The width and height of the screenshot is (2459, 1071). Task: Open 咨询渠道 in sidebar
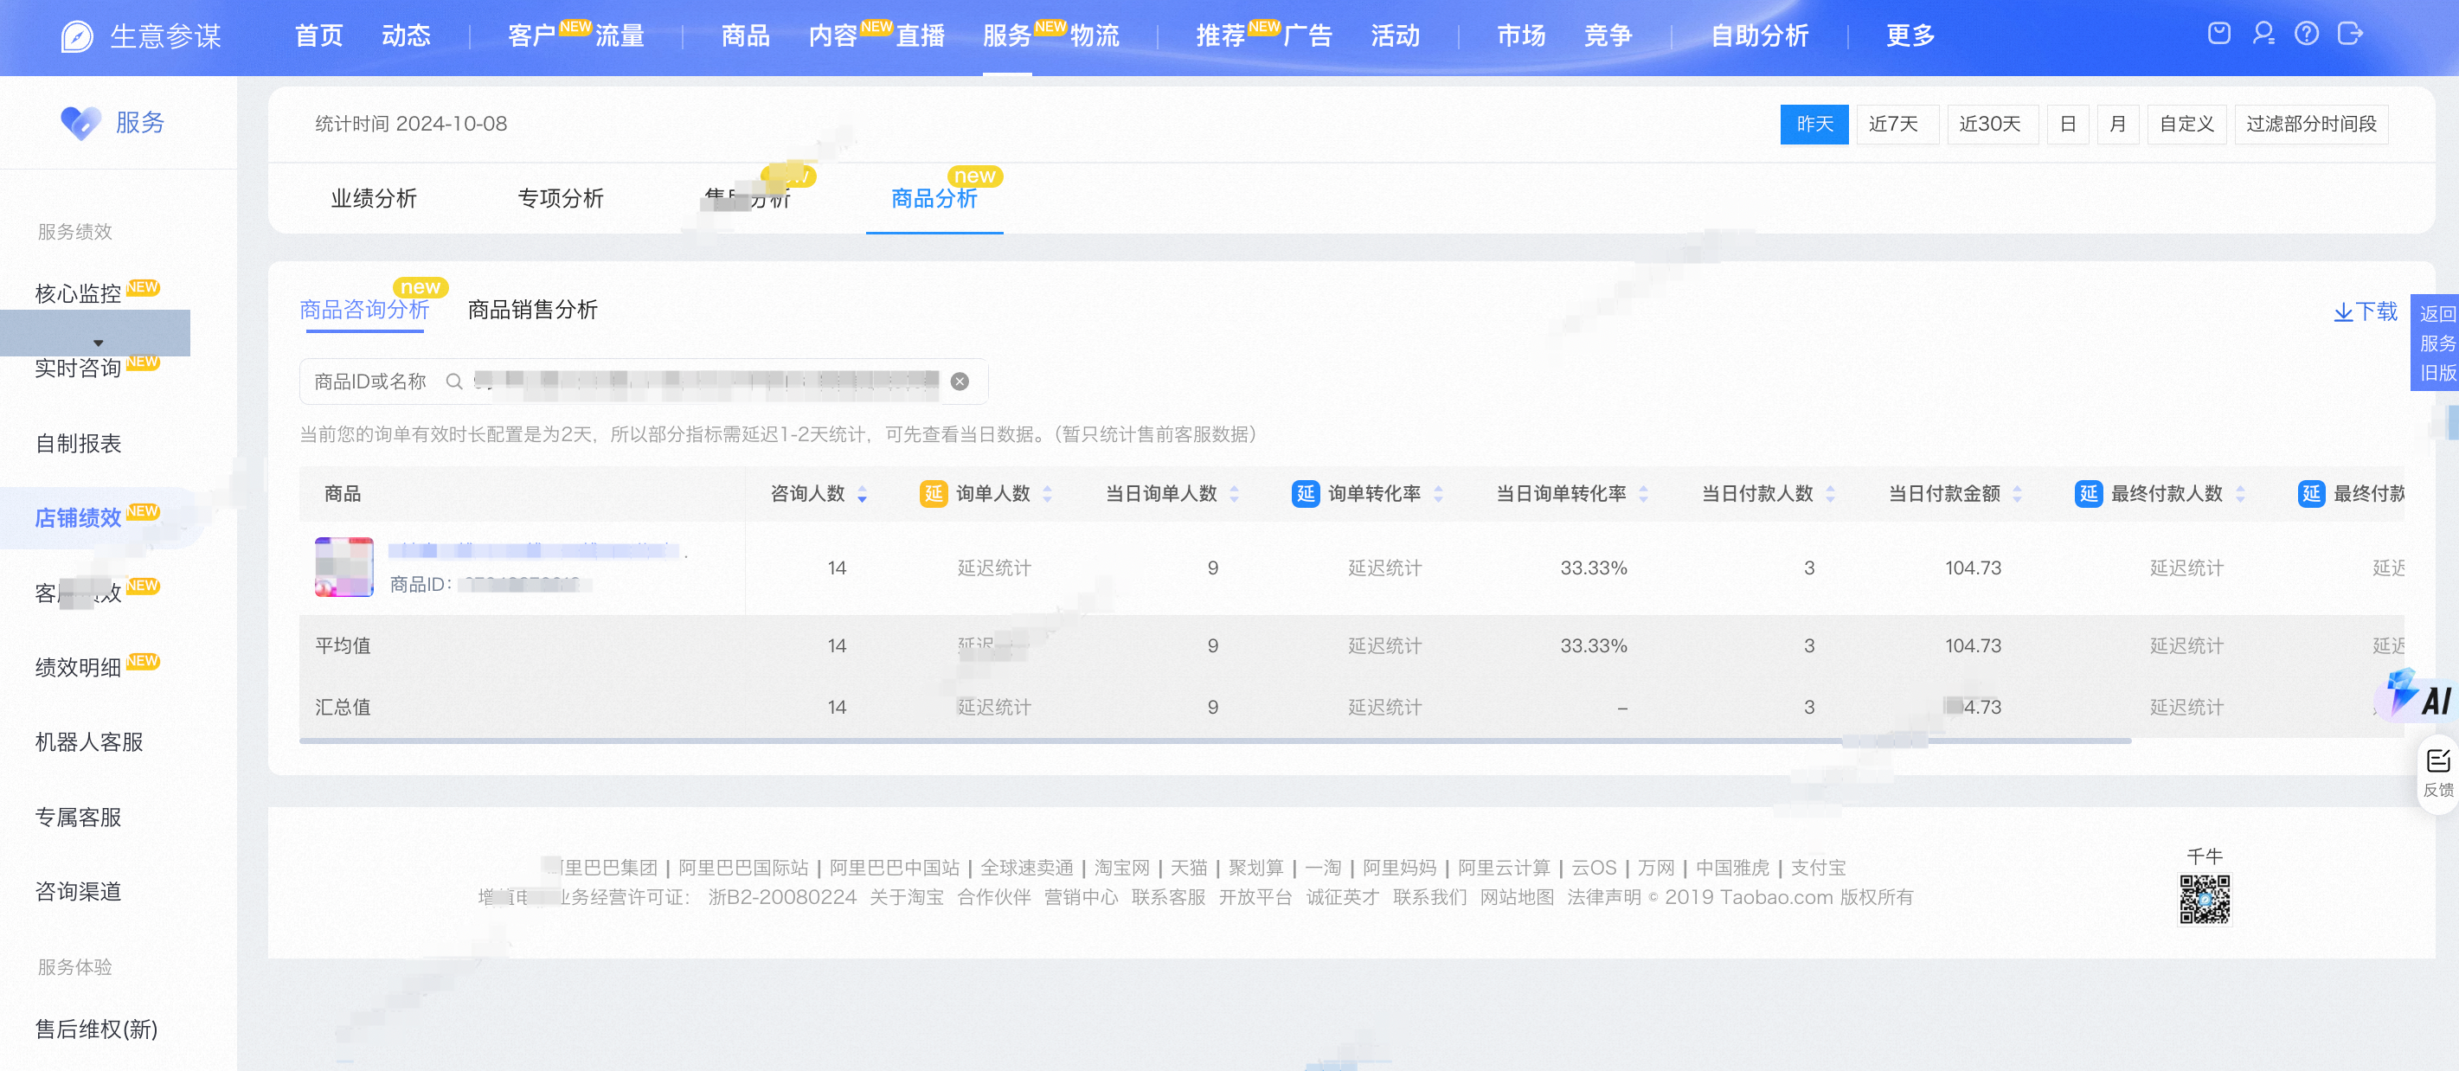[x=78, y=892]
